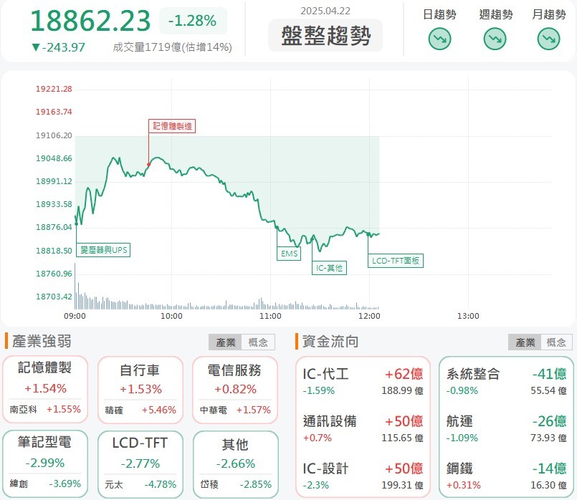The image size is (577, 500).
Task: Click the 73.93 億 turnover value
Action: (x=548, y=438)
